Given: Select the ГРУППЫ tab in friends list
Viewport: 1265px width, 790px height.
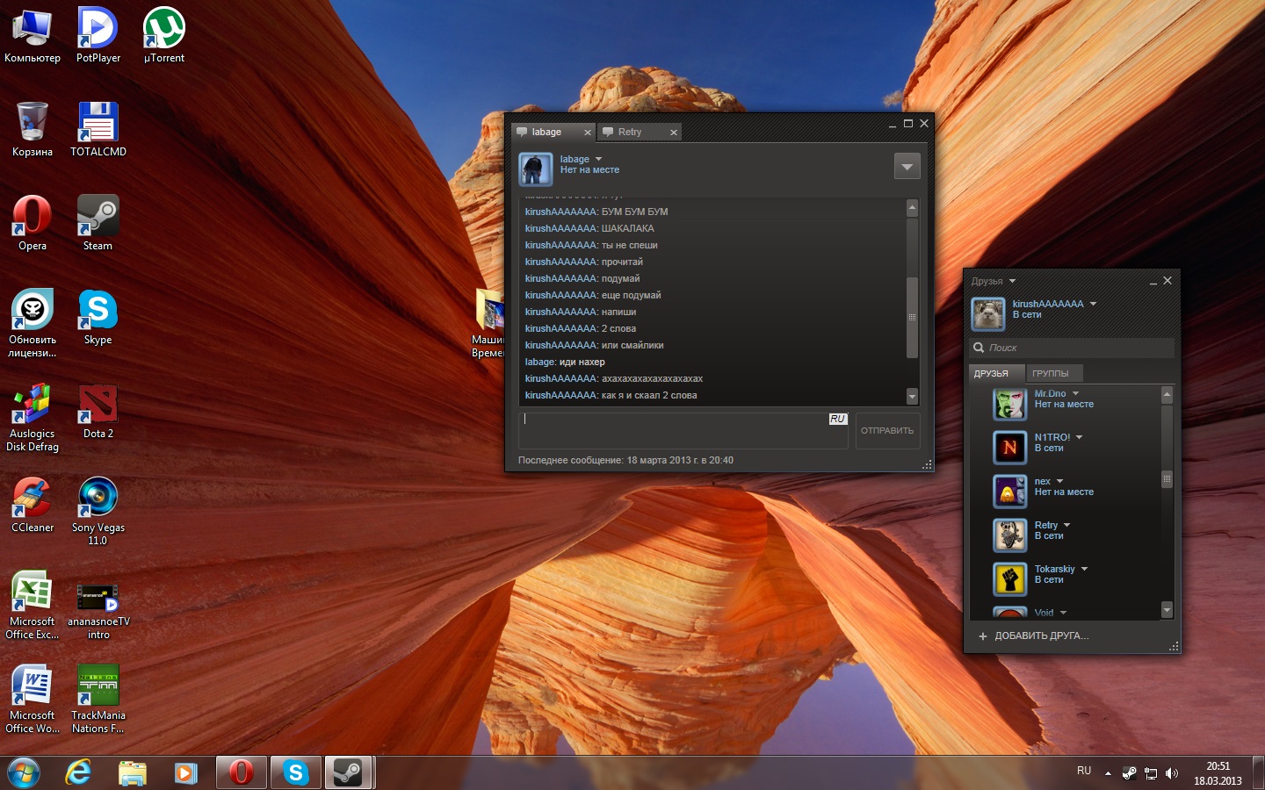Looking at the screenshot, I should click(x=1050, y=374).
